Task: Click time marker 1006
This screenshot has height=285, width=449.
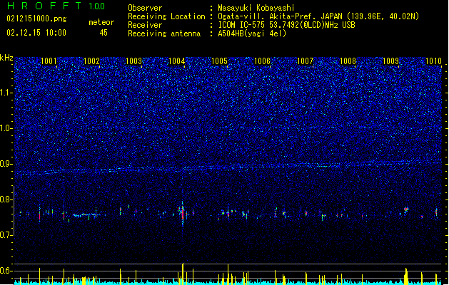Action: (262, 61)
